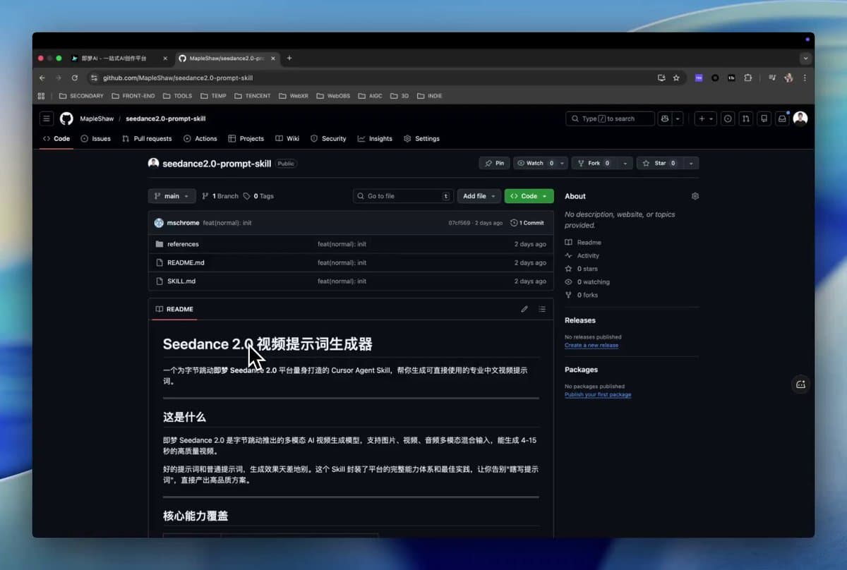This screenshot has height=570, width=847.
Task: Switch to the Issues tab
Action: point(96,138)
